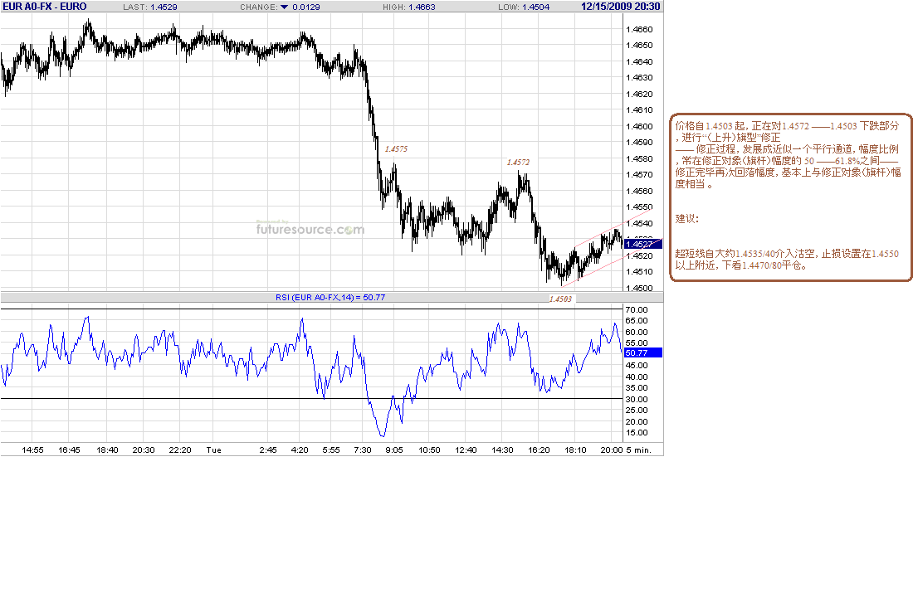Click price axis label 1.4620

pos(639,94)
